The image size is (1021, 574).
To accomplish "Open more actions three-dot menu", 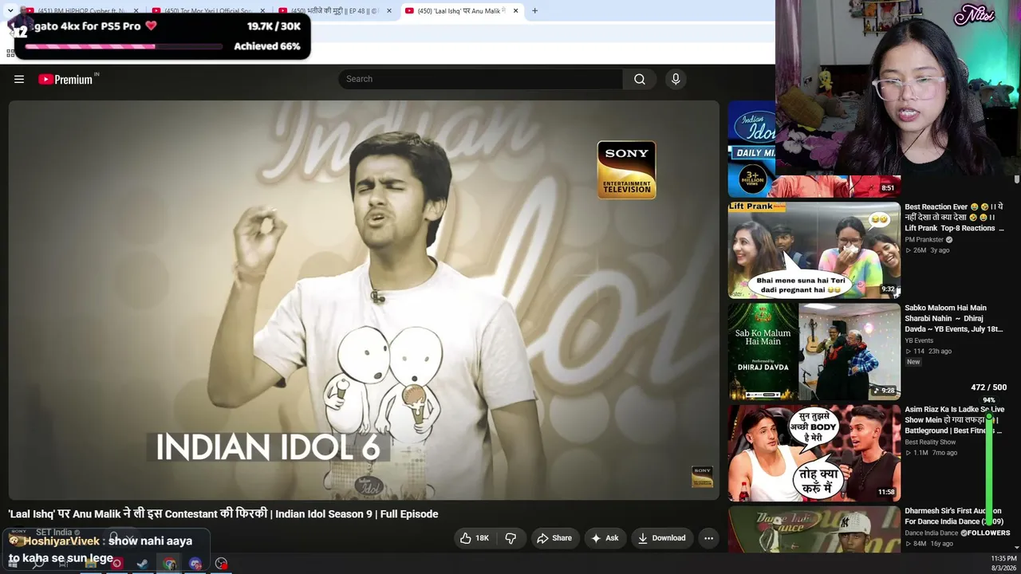I will (x=708, y=538).
